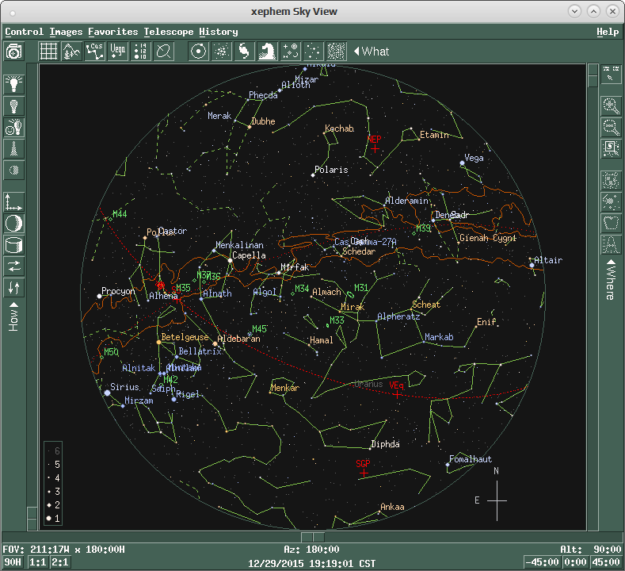Click the Az: 180:00 readout

(x=311, y=550)
